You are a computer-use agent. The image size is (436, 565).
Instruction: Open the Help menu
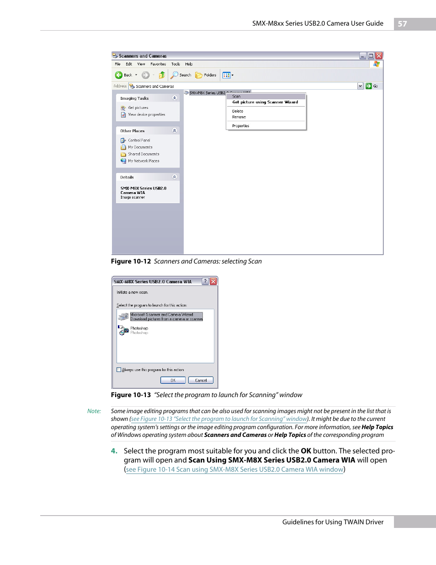point(189,64)
